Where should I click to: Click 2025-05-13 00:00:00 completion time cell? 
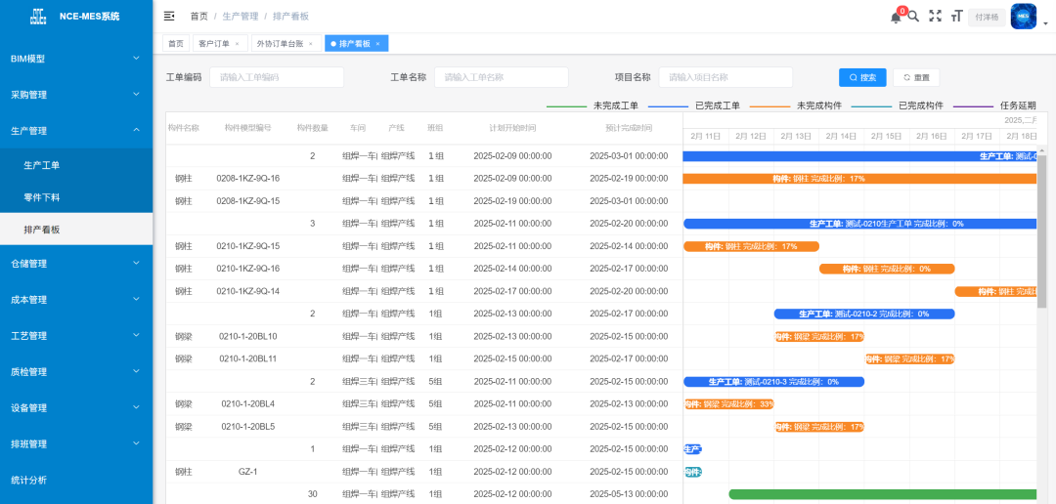pyautogui.click(x=629, y=494)
